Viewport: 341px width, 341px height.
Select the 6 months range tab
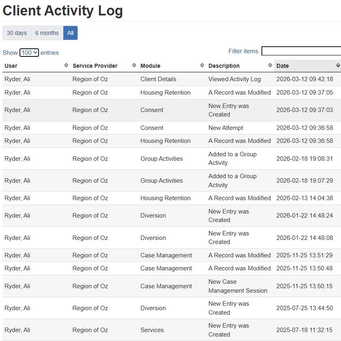pyautogui.click(x=47, y=33)
